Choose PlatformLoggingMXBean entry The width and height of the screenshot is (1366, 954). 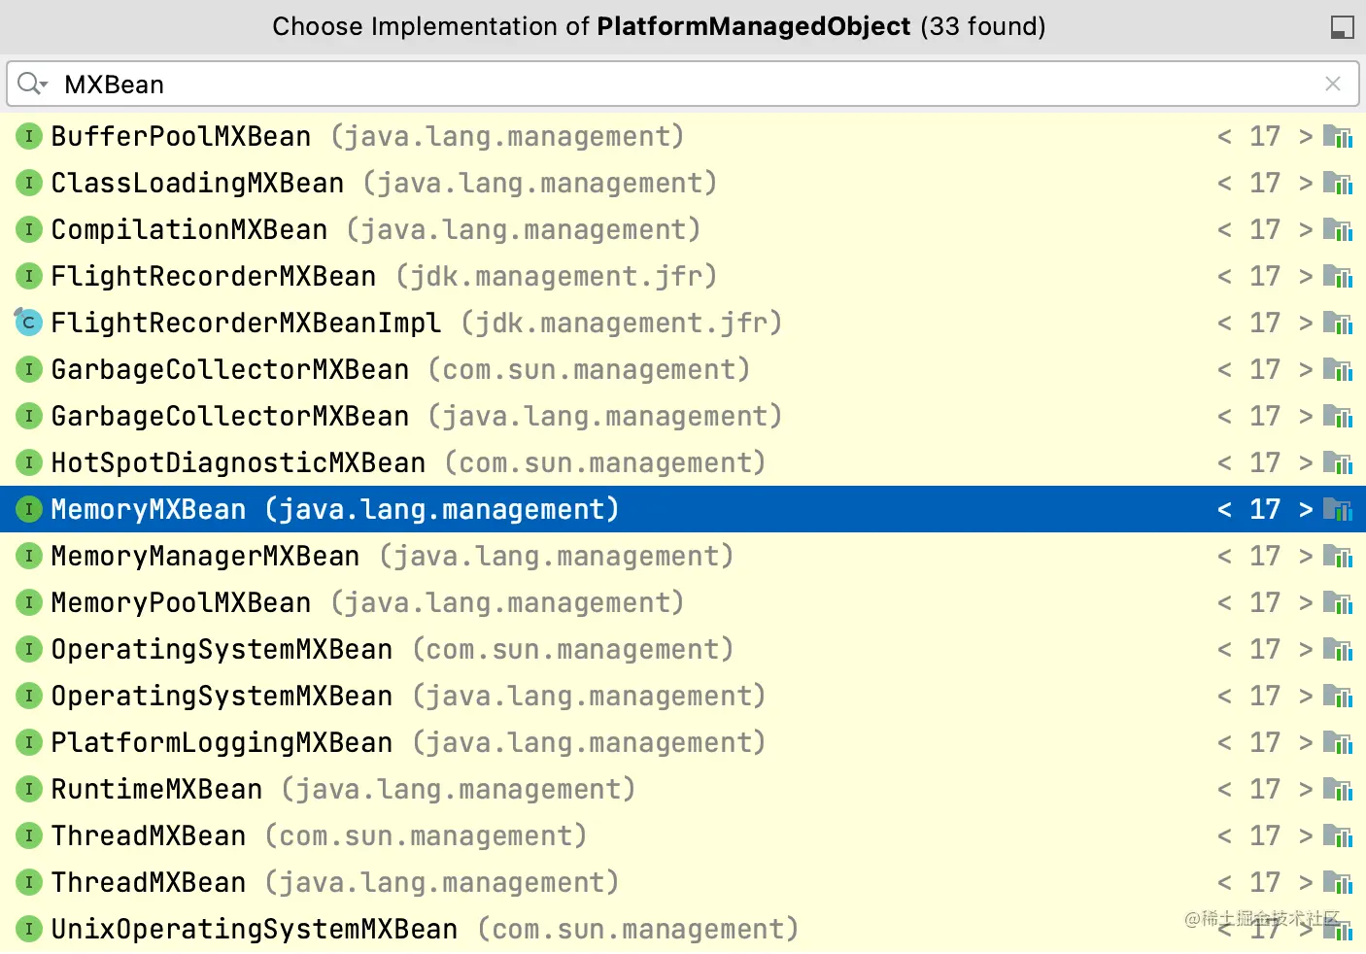coord(683,742)
